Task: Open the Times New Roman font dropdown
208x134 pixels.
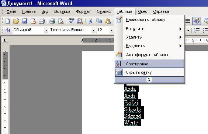Action: click(93, 30)
